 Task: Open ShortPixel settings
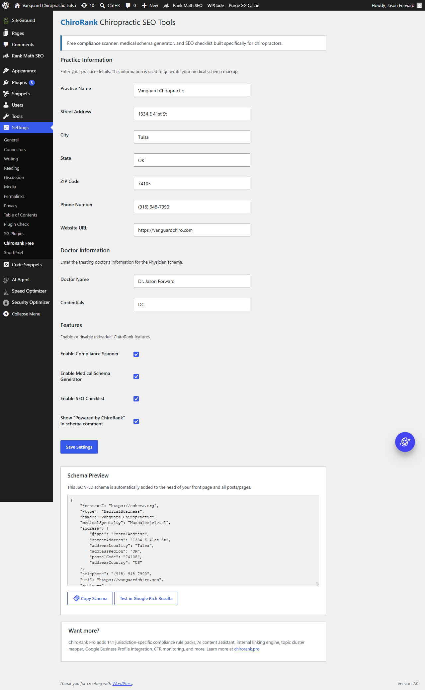pos(14,253)
